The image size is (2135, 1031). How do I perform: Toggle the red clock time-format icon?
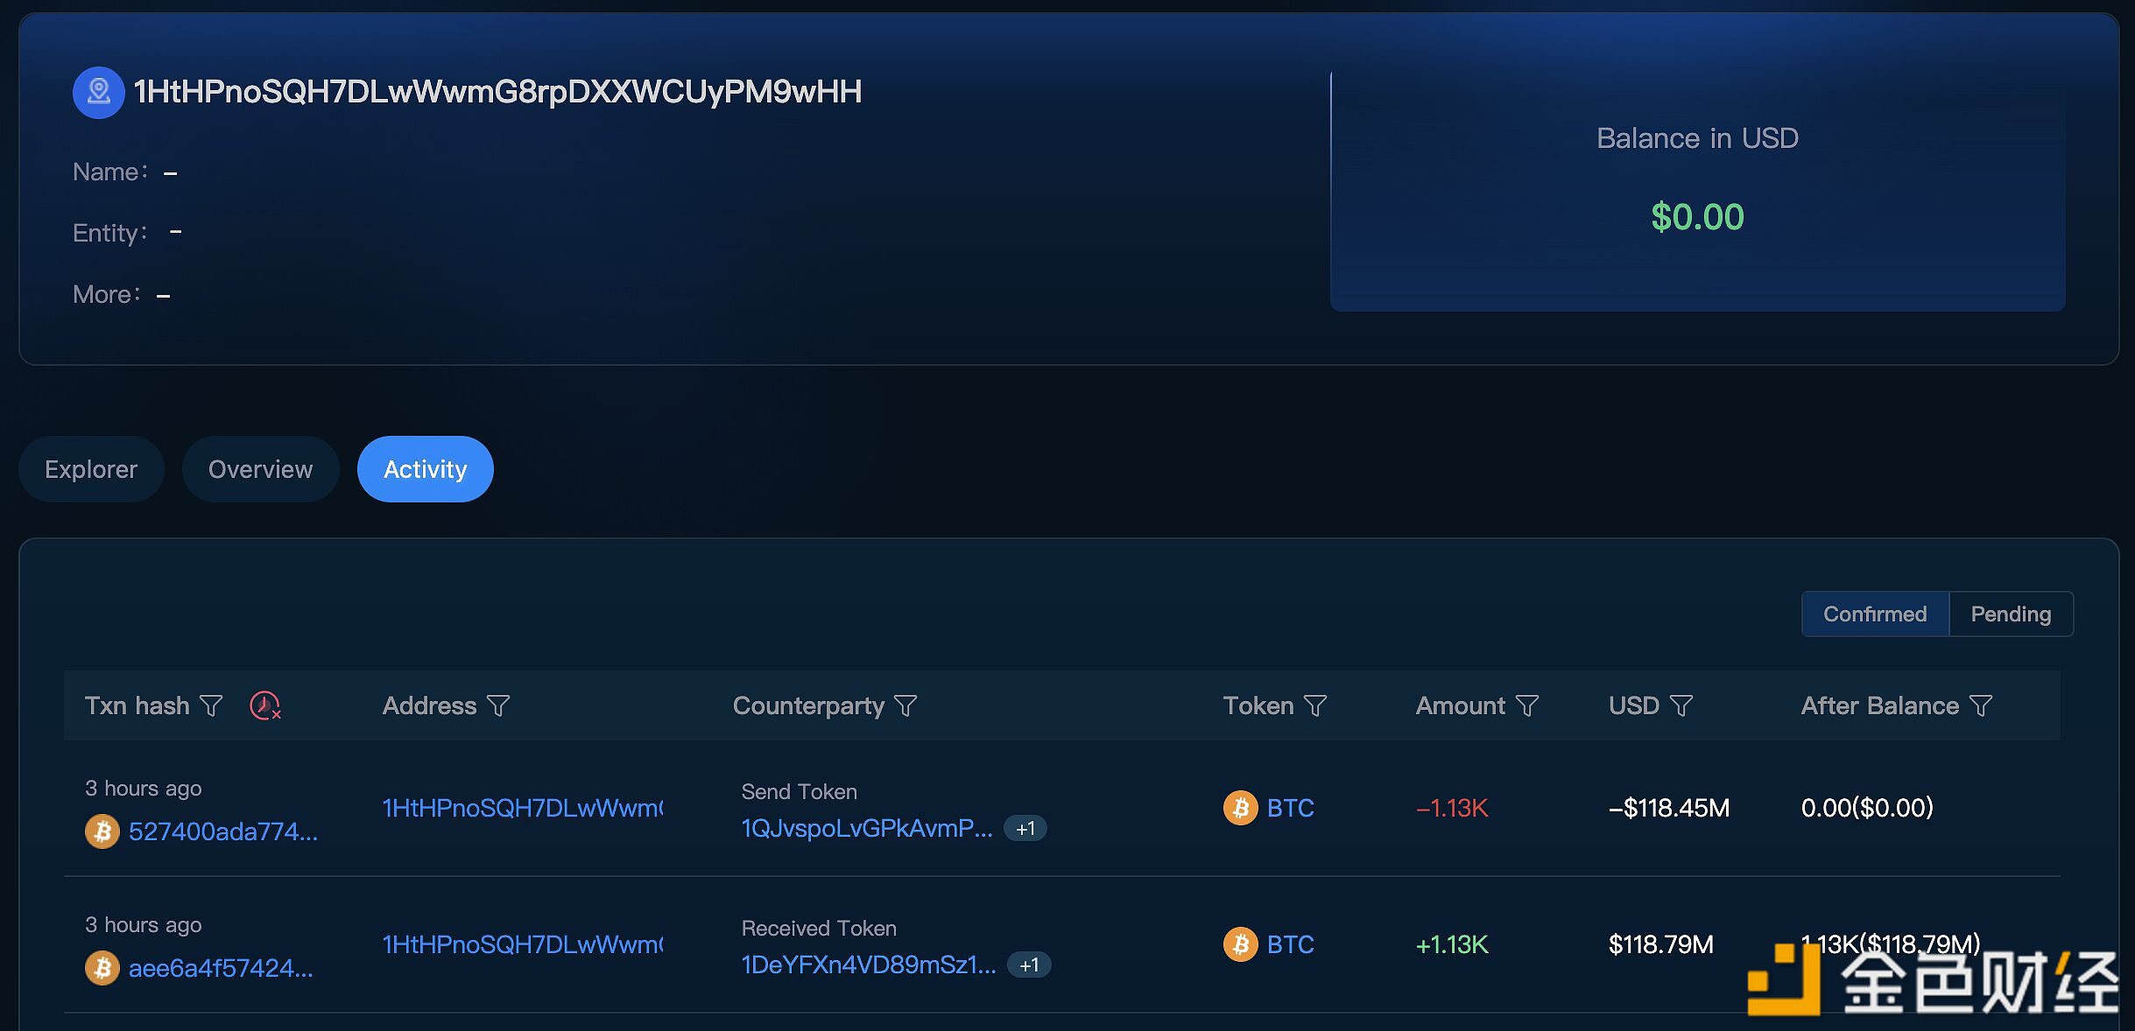pos(264,705)
